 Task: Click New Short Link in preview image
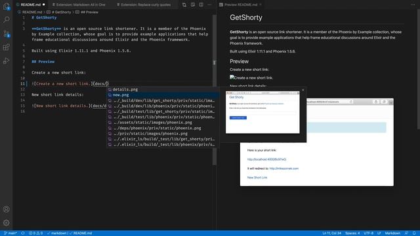click(x=257, y=178)
